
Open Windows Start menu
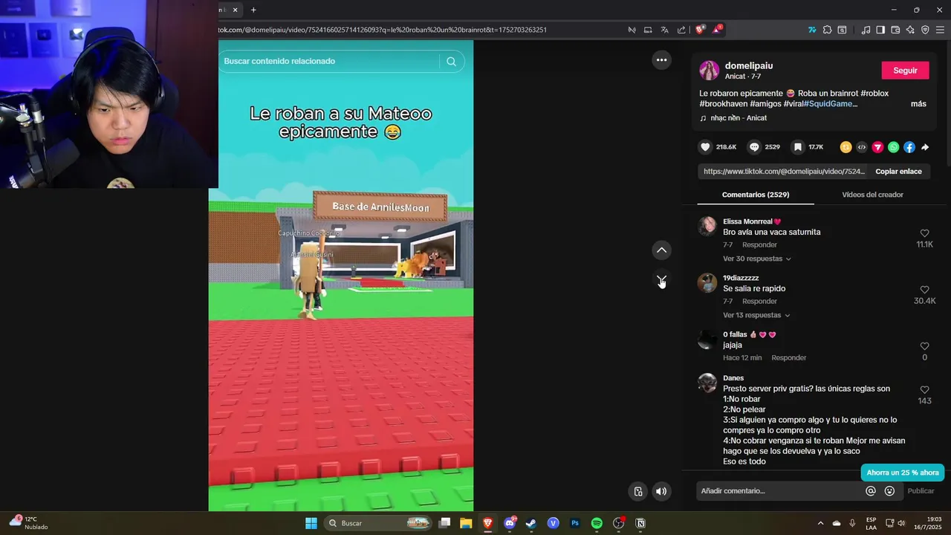(311, 523)
